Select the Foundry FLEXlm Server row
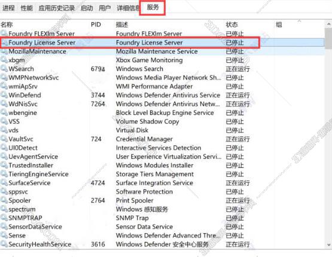The width and height of the screenshot is (332, 257). click(162, 33)
